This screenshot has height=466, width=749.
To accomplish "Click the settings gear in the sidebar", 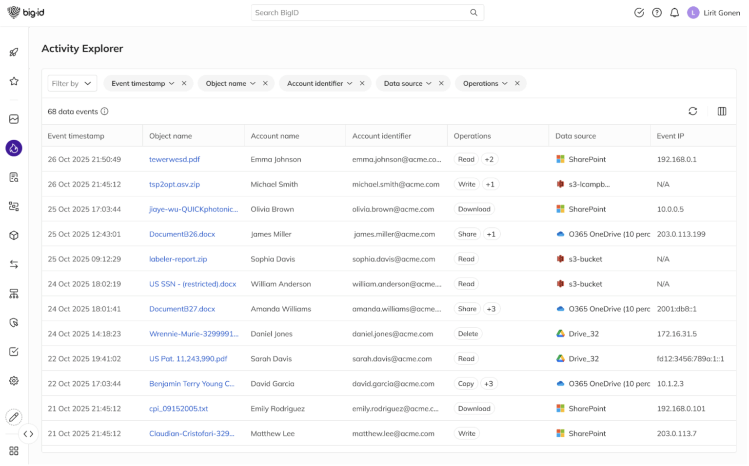I will pyautogui.click(x=14, y=382).
